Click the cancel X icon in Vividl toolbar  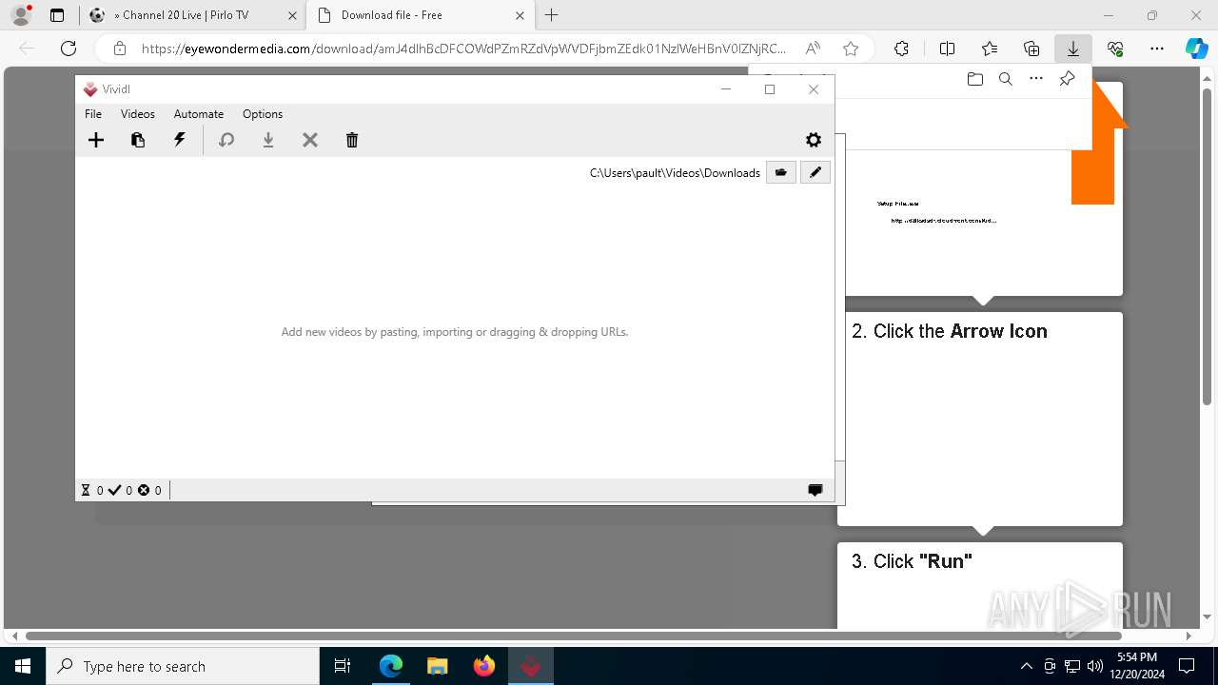click(310, 140)
